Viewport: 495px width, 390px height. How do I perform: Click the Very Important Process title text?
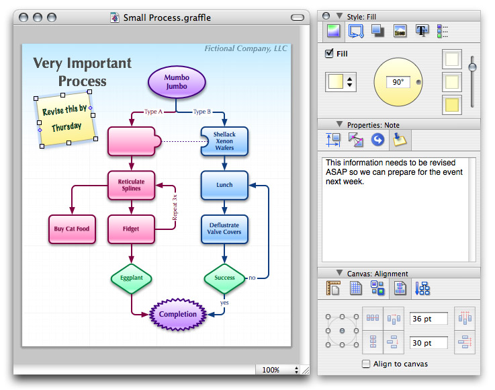click(x=83, y=72)
